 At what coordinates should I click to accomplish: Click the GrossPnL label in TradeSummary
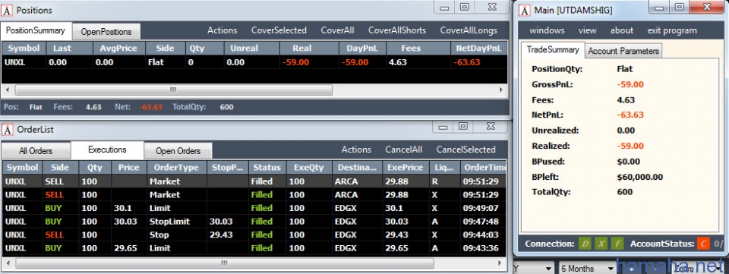click(551, 84)
